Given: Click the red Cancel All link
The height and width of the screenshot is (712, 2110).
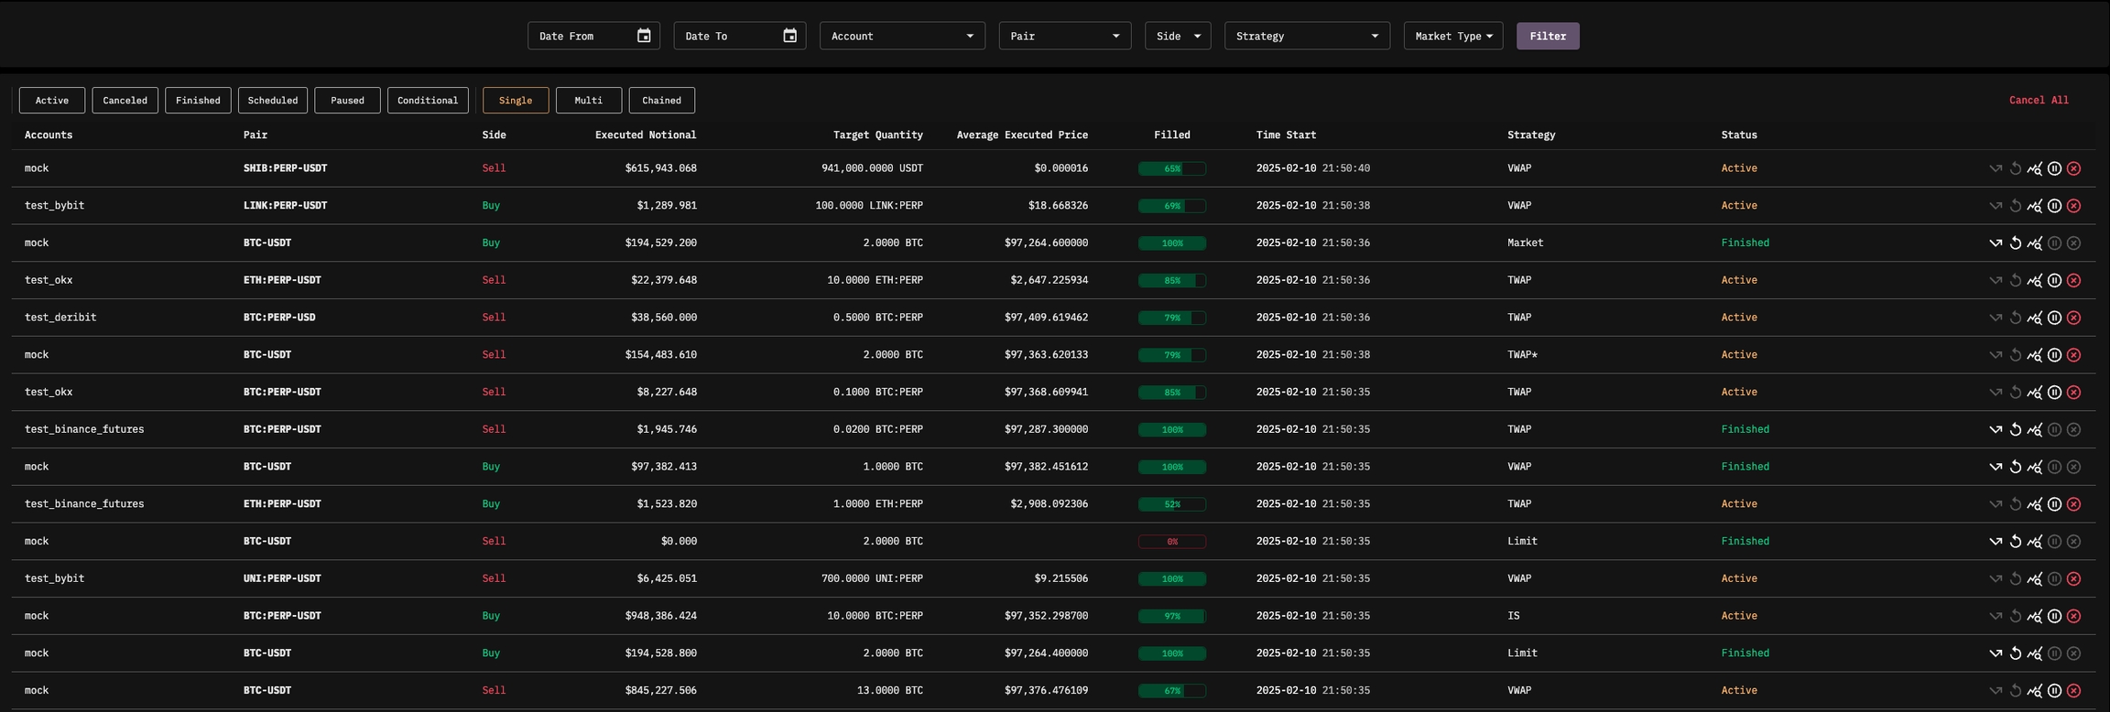Looking at the screenshot, I should [2039, 101].
